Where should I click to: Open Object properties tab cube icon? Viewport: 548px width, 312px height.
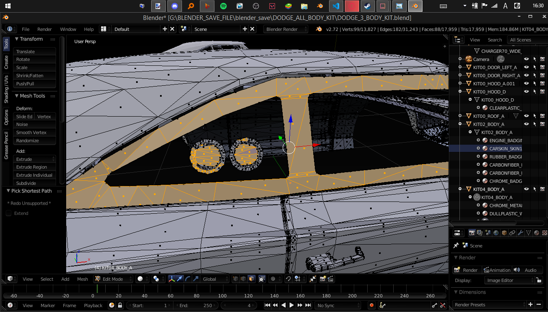pyautogui.click(x=504, y=233)
